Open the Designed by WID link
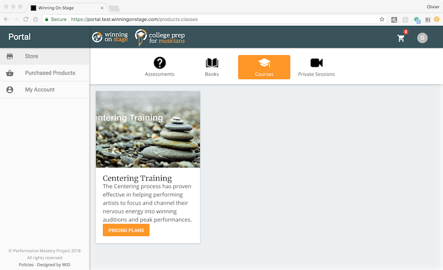 53,264
